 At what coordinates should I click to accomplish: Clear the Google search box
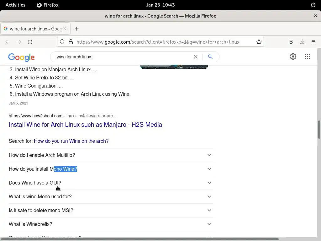click(x=196, y=57)
